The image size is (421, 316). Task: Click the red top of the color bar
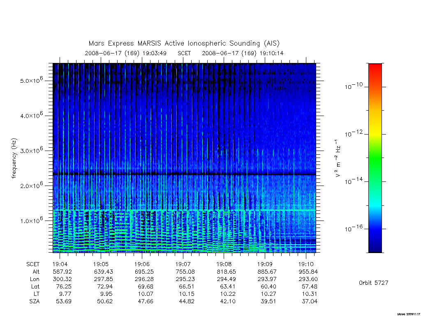pyautogui.click(x=375, y=70)
